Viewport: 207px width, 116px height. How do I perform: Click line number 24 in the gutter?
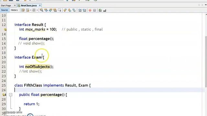coord(4,81)
